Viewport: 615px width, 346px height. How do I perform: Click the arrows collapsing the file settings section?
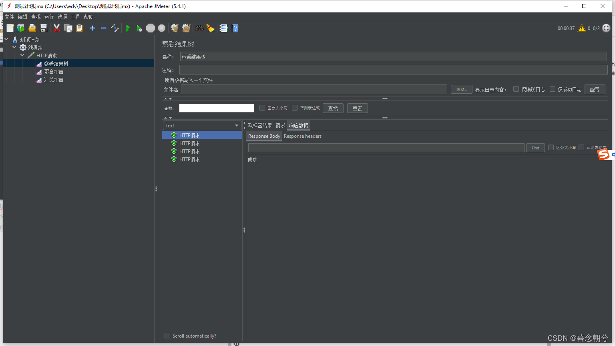coord(168,99)
